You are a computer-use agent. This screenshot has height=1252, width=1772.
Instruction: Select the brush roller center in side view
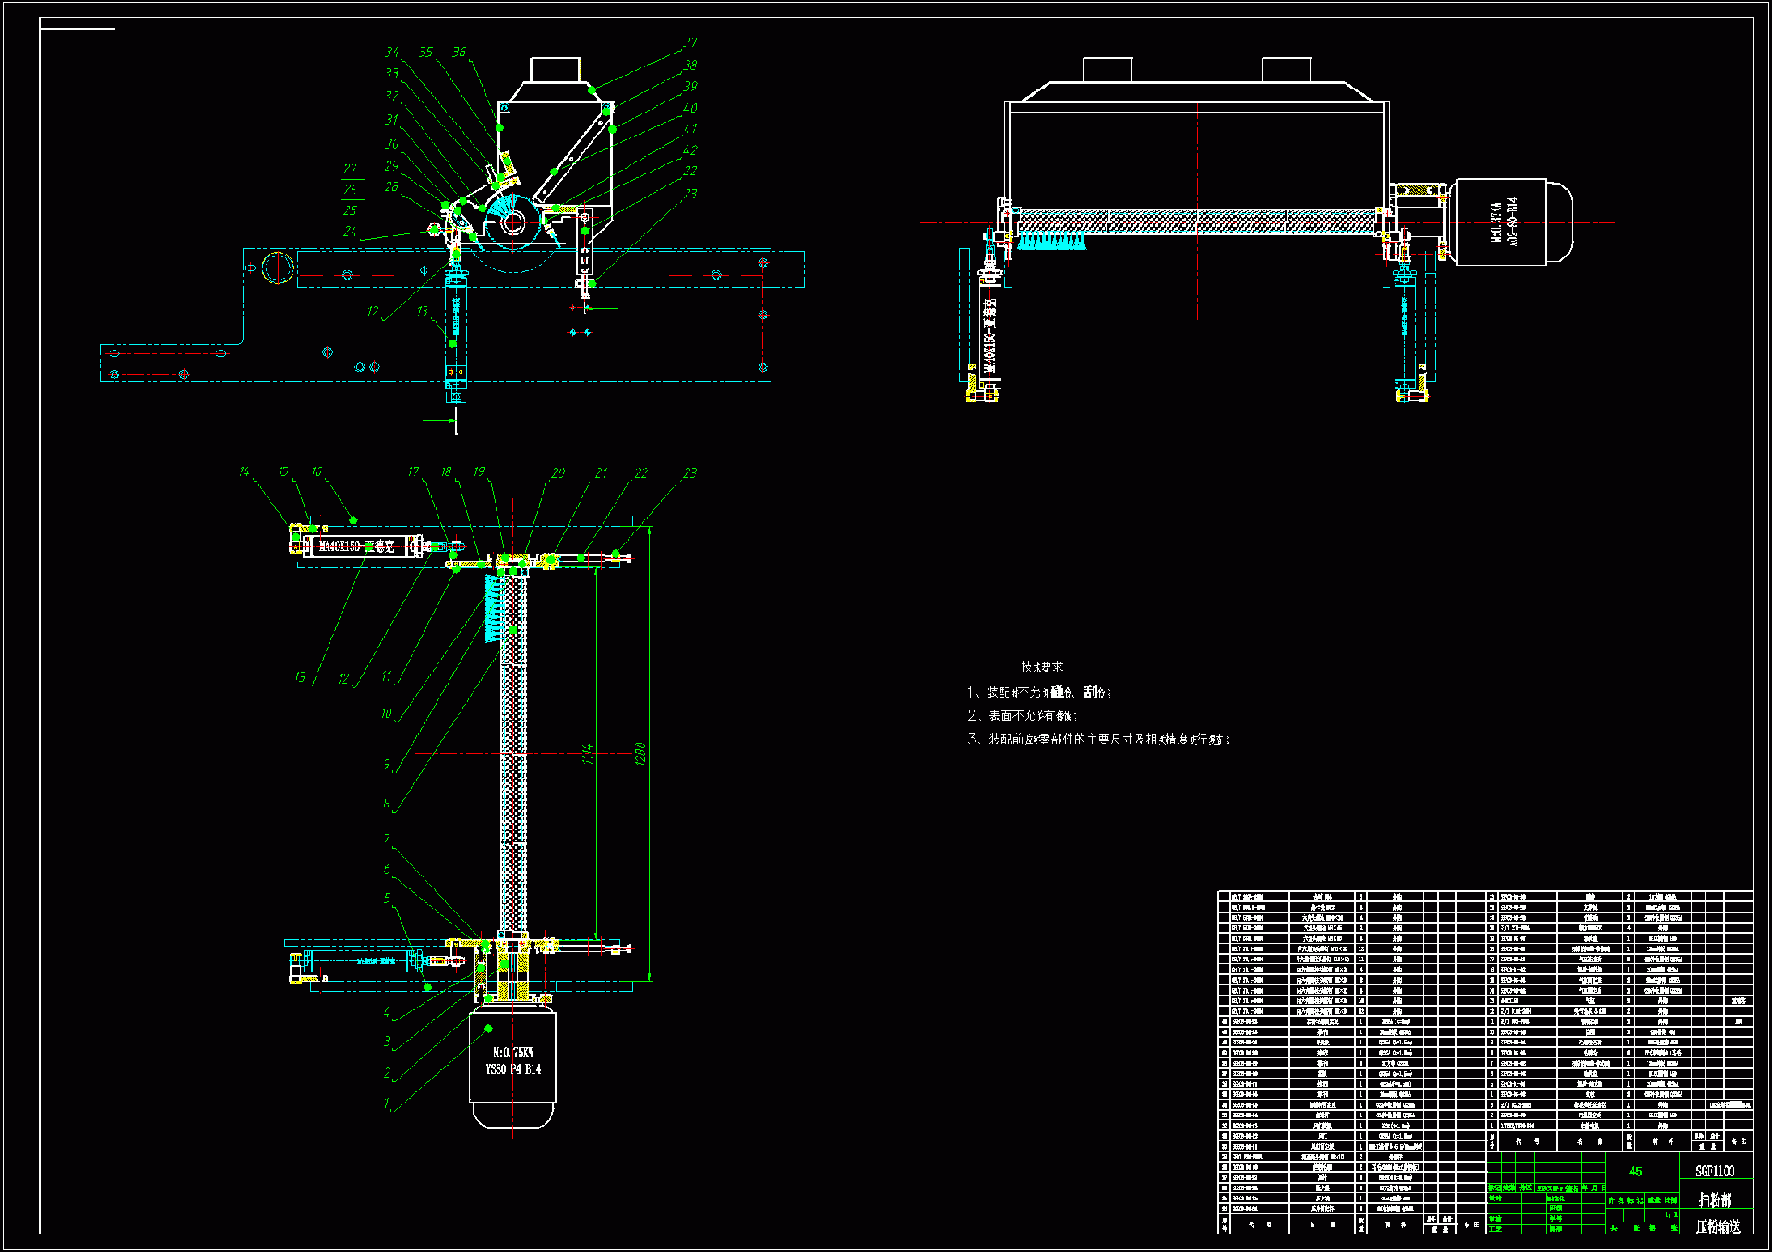point(514,221)
